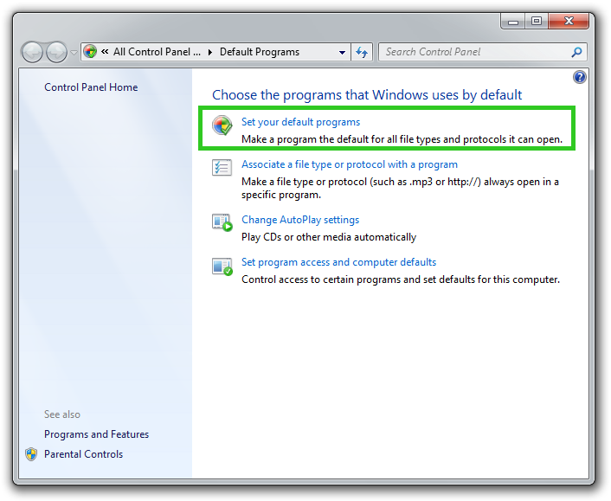Image resolution: width=611 pixels, height=501 pixels.
Task: Expand the address bar history dropdown
Action: point(342,52)
